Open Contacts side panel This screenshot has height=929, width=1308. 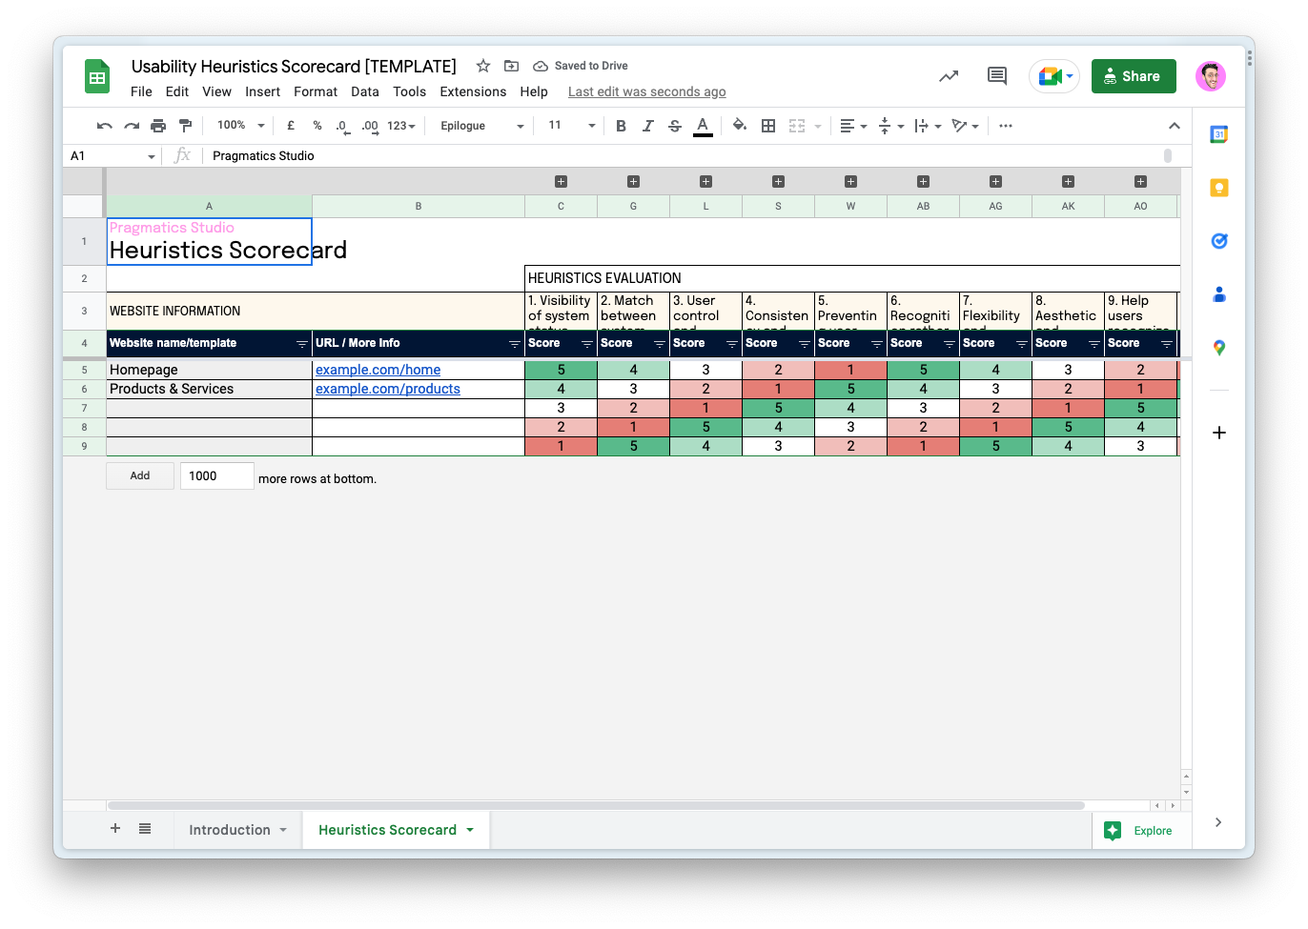pyautogui.click(x=1218, y=294)
